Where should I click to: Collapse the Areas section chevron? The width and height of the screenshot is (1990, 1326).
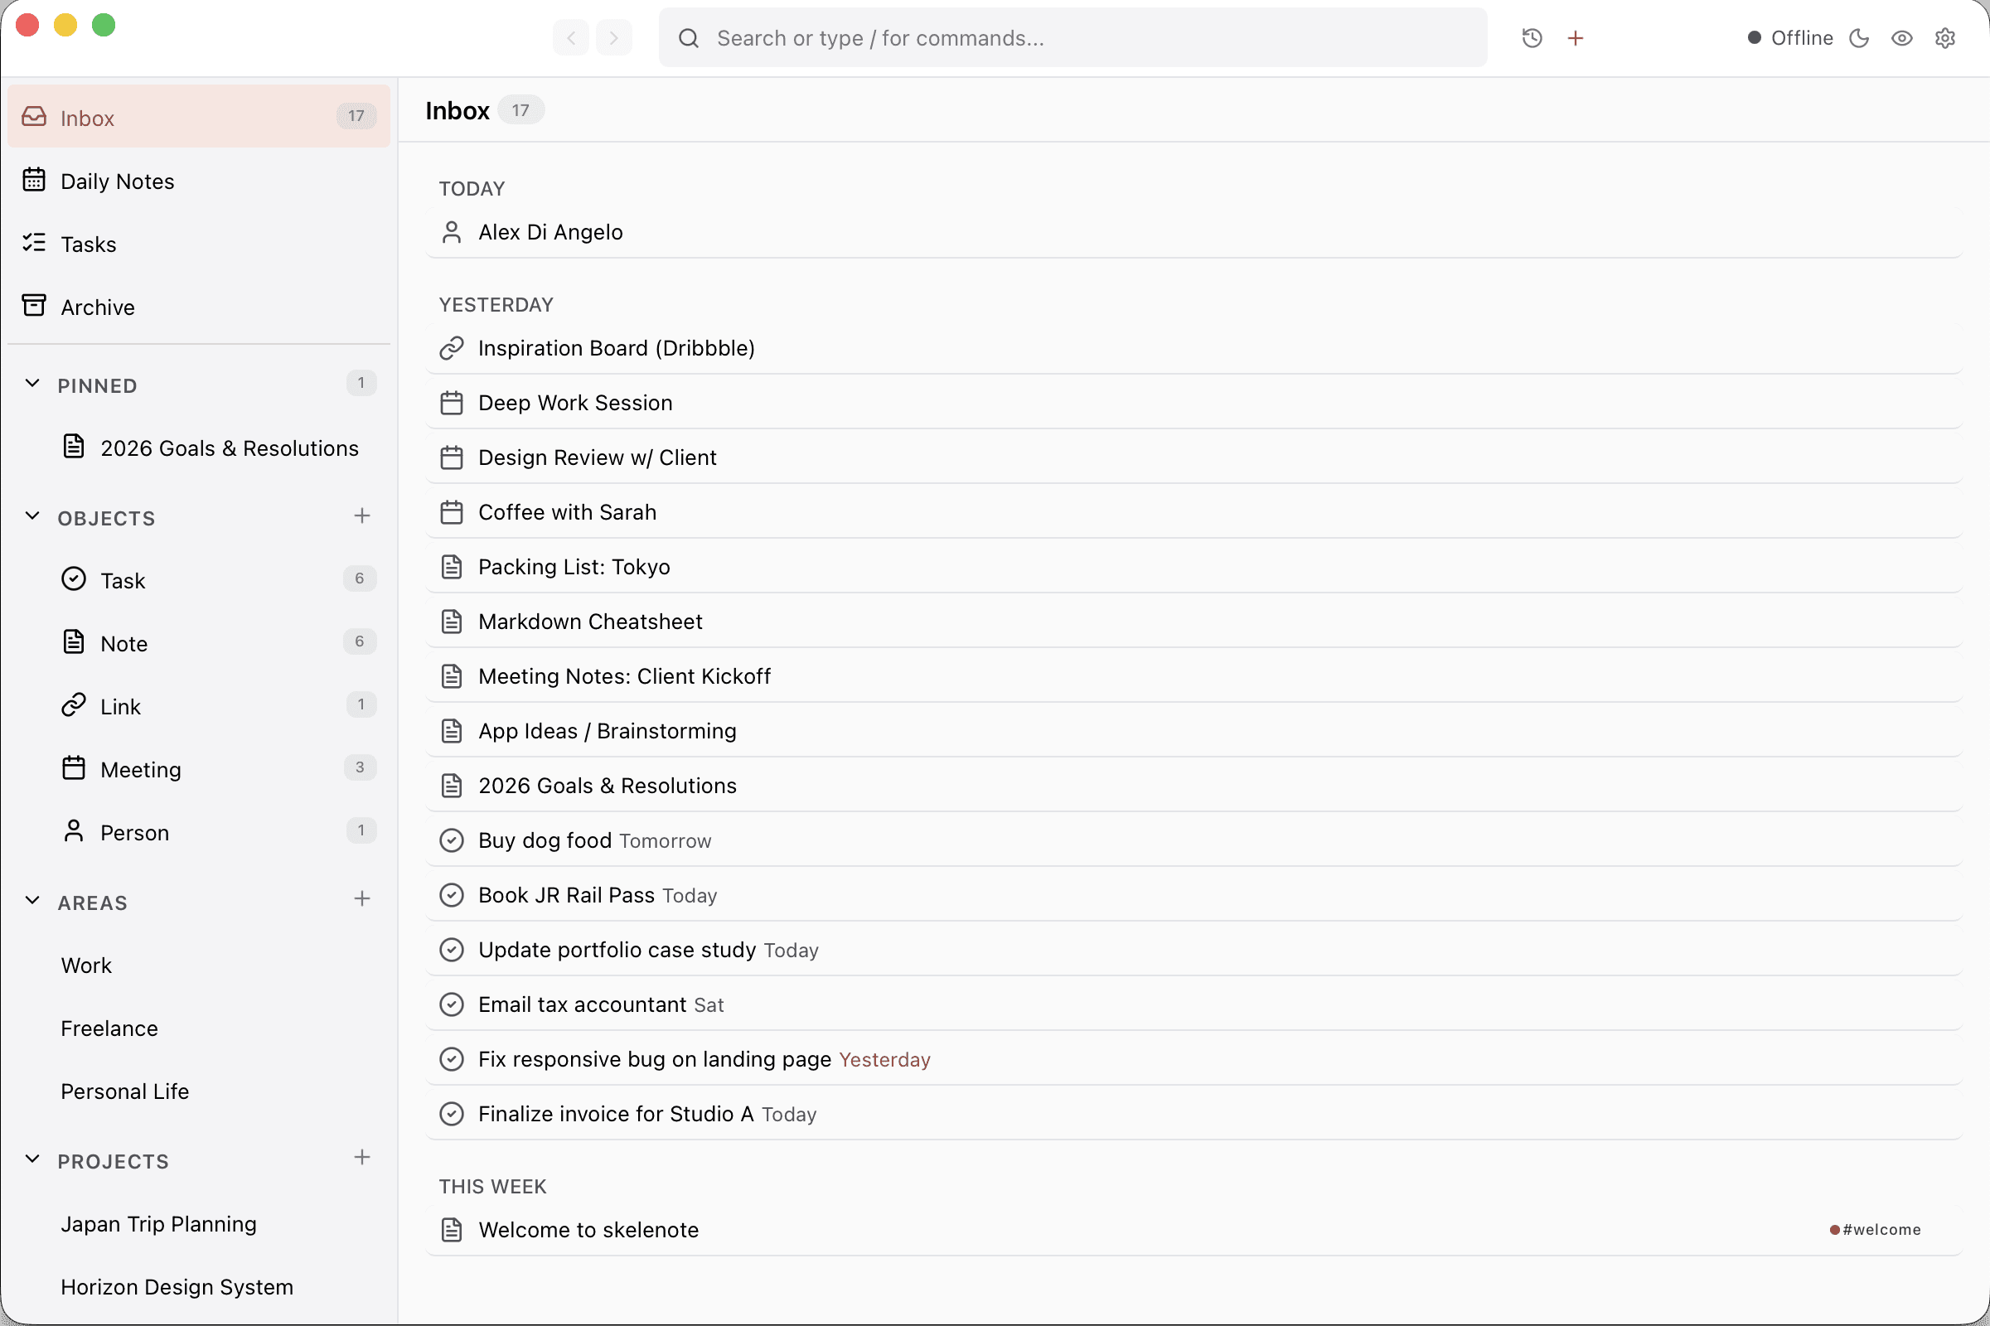pyautogui.click(x=32, y=901)
